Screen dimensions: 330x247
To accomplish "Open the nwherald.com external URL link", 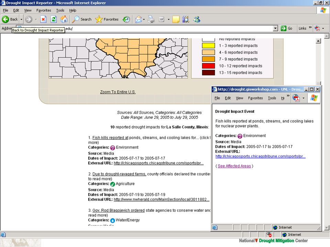I will click(162, 200).
